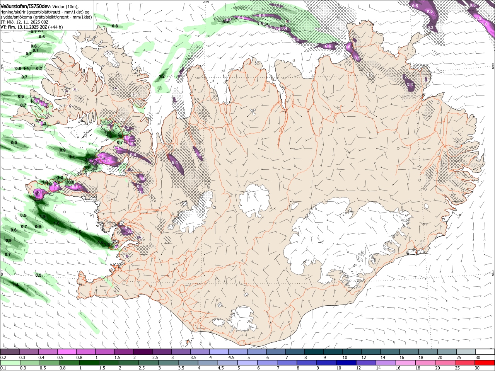The width and height of the screenshot is (495, 371).
Task: Click the '0.1' legend scale label
Action: [3, 368]
